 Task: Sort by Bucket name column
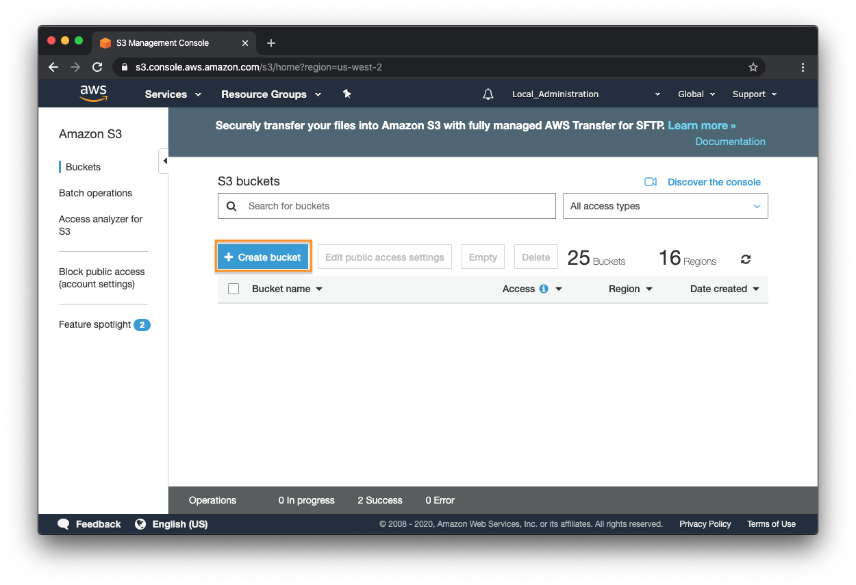click(287, 289)
